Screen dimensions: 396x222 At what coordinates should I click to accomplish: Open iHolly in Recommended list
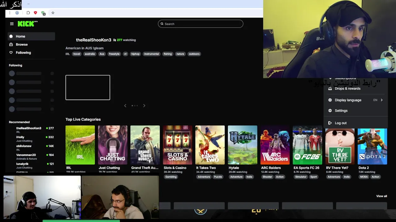(31, 139)
